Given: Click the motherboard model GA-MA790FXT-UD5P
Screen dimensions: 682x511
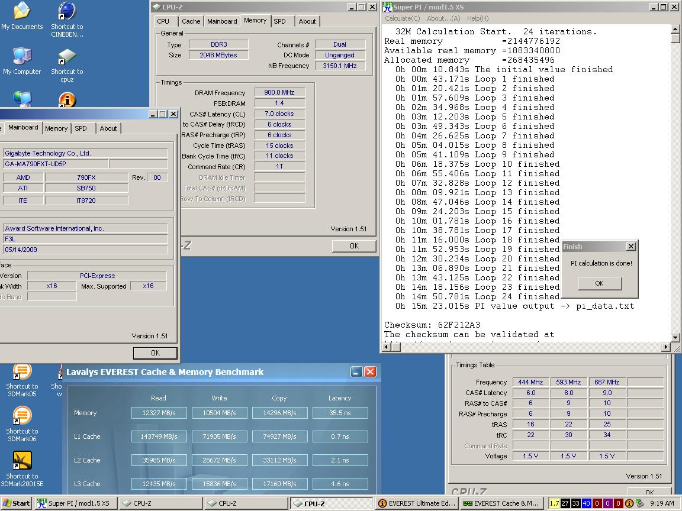Looking at the screenshot, I should [55, 164].
